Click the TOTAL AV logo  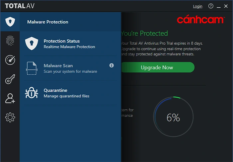click(20, 6)
